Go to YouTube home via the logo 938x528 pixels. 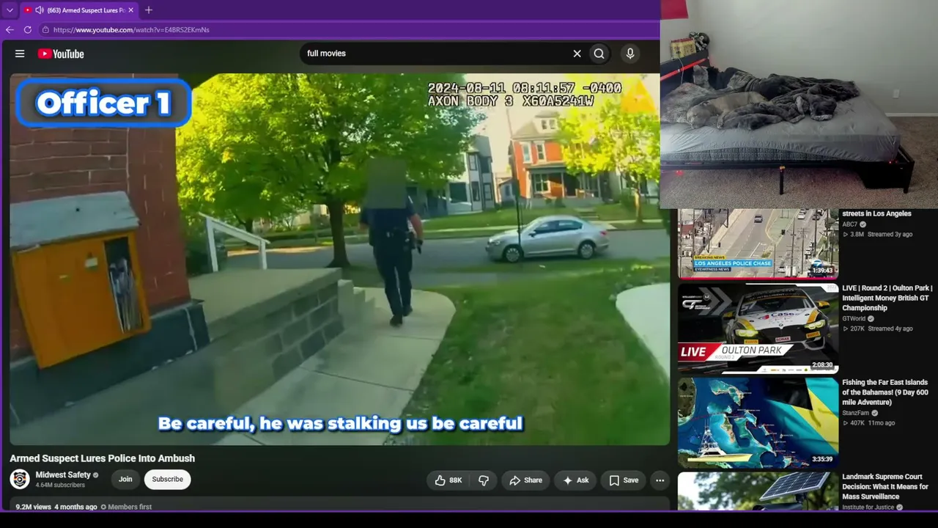(x=61, y=54)
